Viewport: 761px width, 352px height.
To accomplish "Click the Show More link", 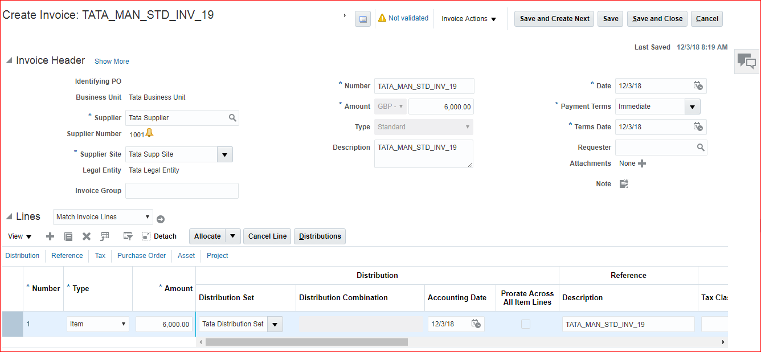I will click(112, 62).
